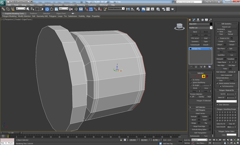Viewport: 240px width, 145px height.
Task: Click the Mirror tool icon
Action: [128, 9]
